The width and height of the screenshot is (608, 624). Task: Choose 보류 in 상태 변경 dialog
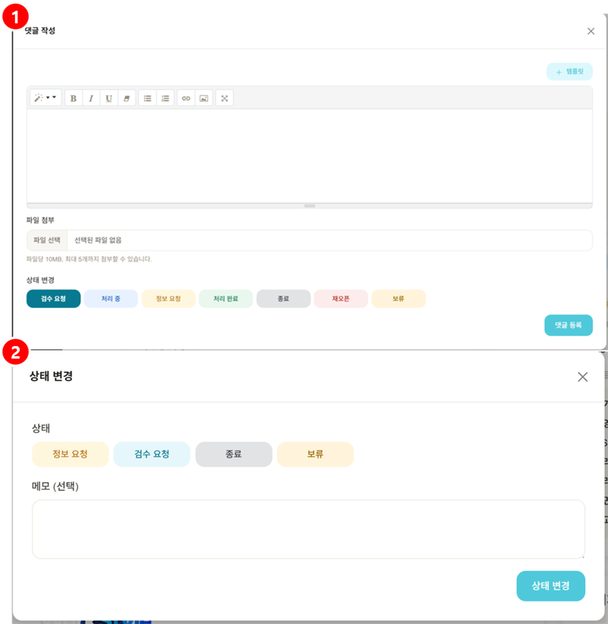tap(315, 454)
